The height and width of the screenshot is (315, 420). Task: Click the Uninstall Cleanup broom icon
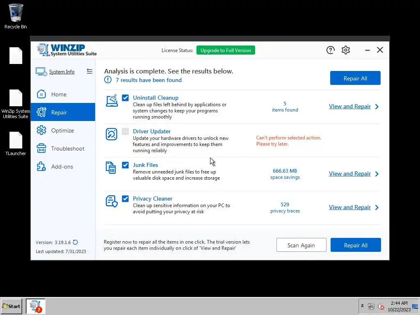(112, 101)
